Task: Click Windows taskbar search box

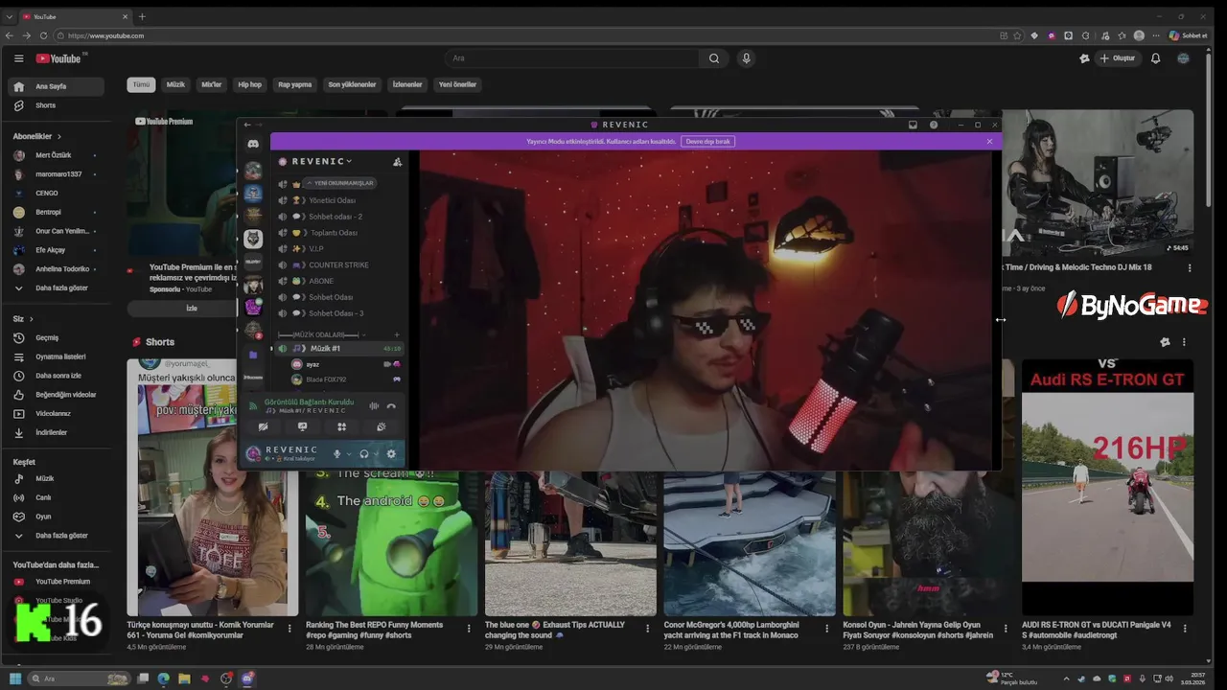Action: pos(80,678)
